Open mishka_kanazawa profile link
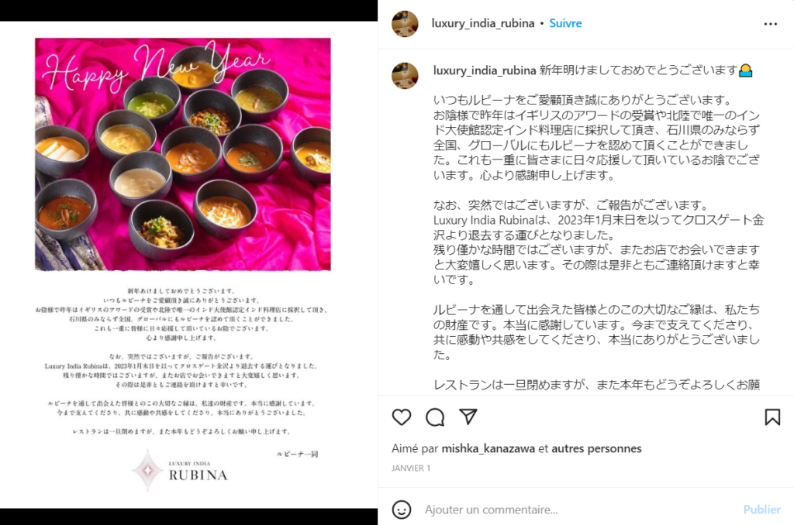Viewport: 794px width, 525px height. click(488, 448)
